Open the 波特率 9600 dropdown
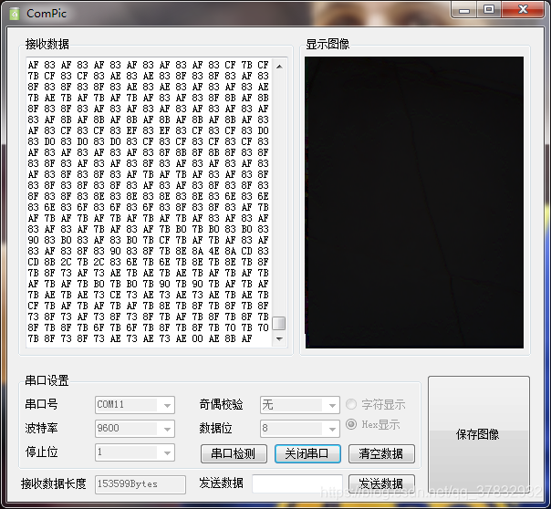 click(x=135, y=429)
